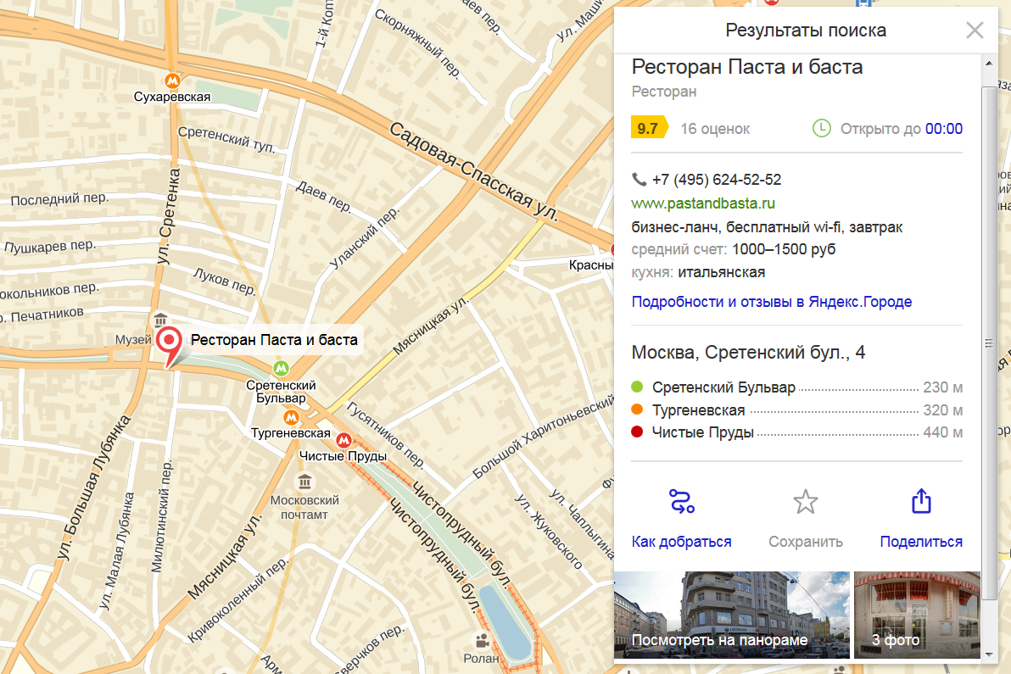Click the Чистые Пруды metro icon on map
1011x674 pixels.
tap(344, 440)
